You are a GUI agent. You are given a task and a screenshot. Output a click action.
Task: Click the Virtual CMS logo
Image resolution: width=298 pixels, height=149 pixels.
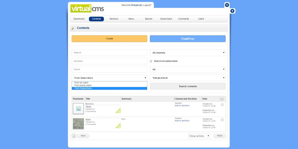coord(87,8)
